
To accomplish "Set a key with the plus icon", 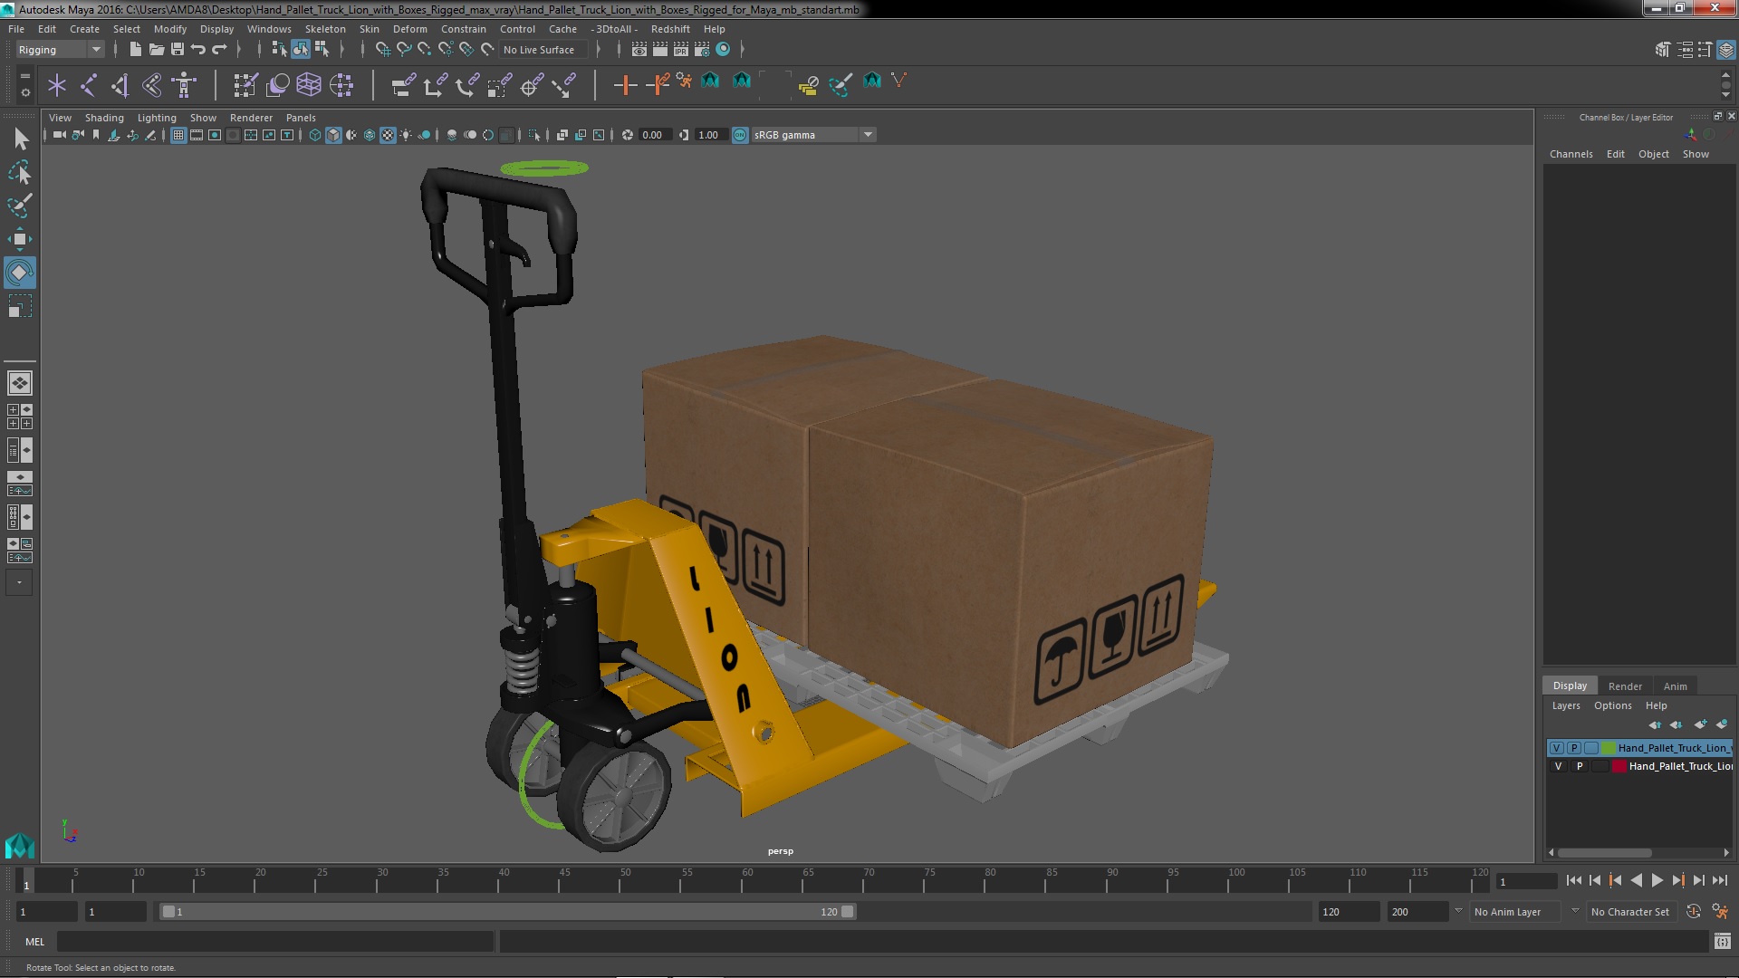I will point(624,85).
